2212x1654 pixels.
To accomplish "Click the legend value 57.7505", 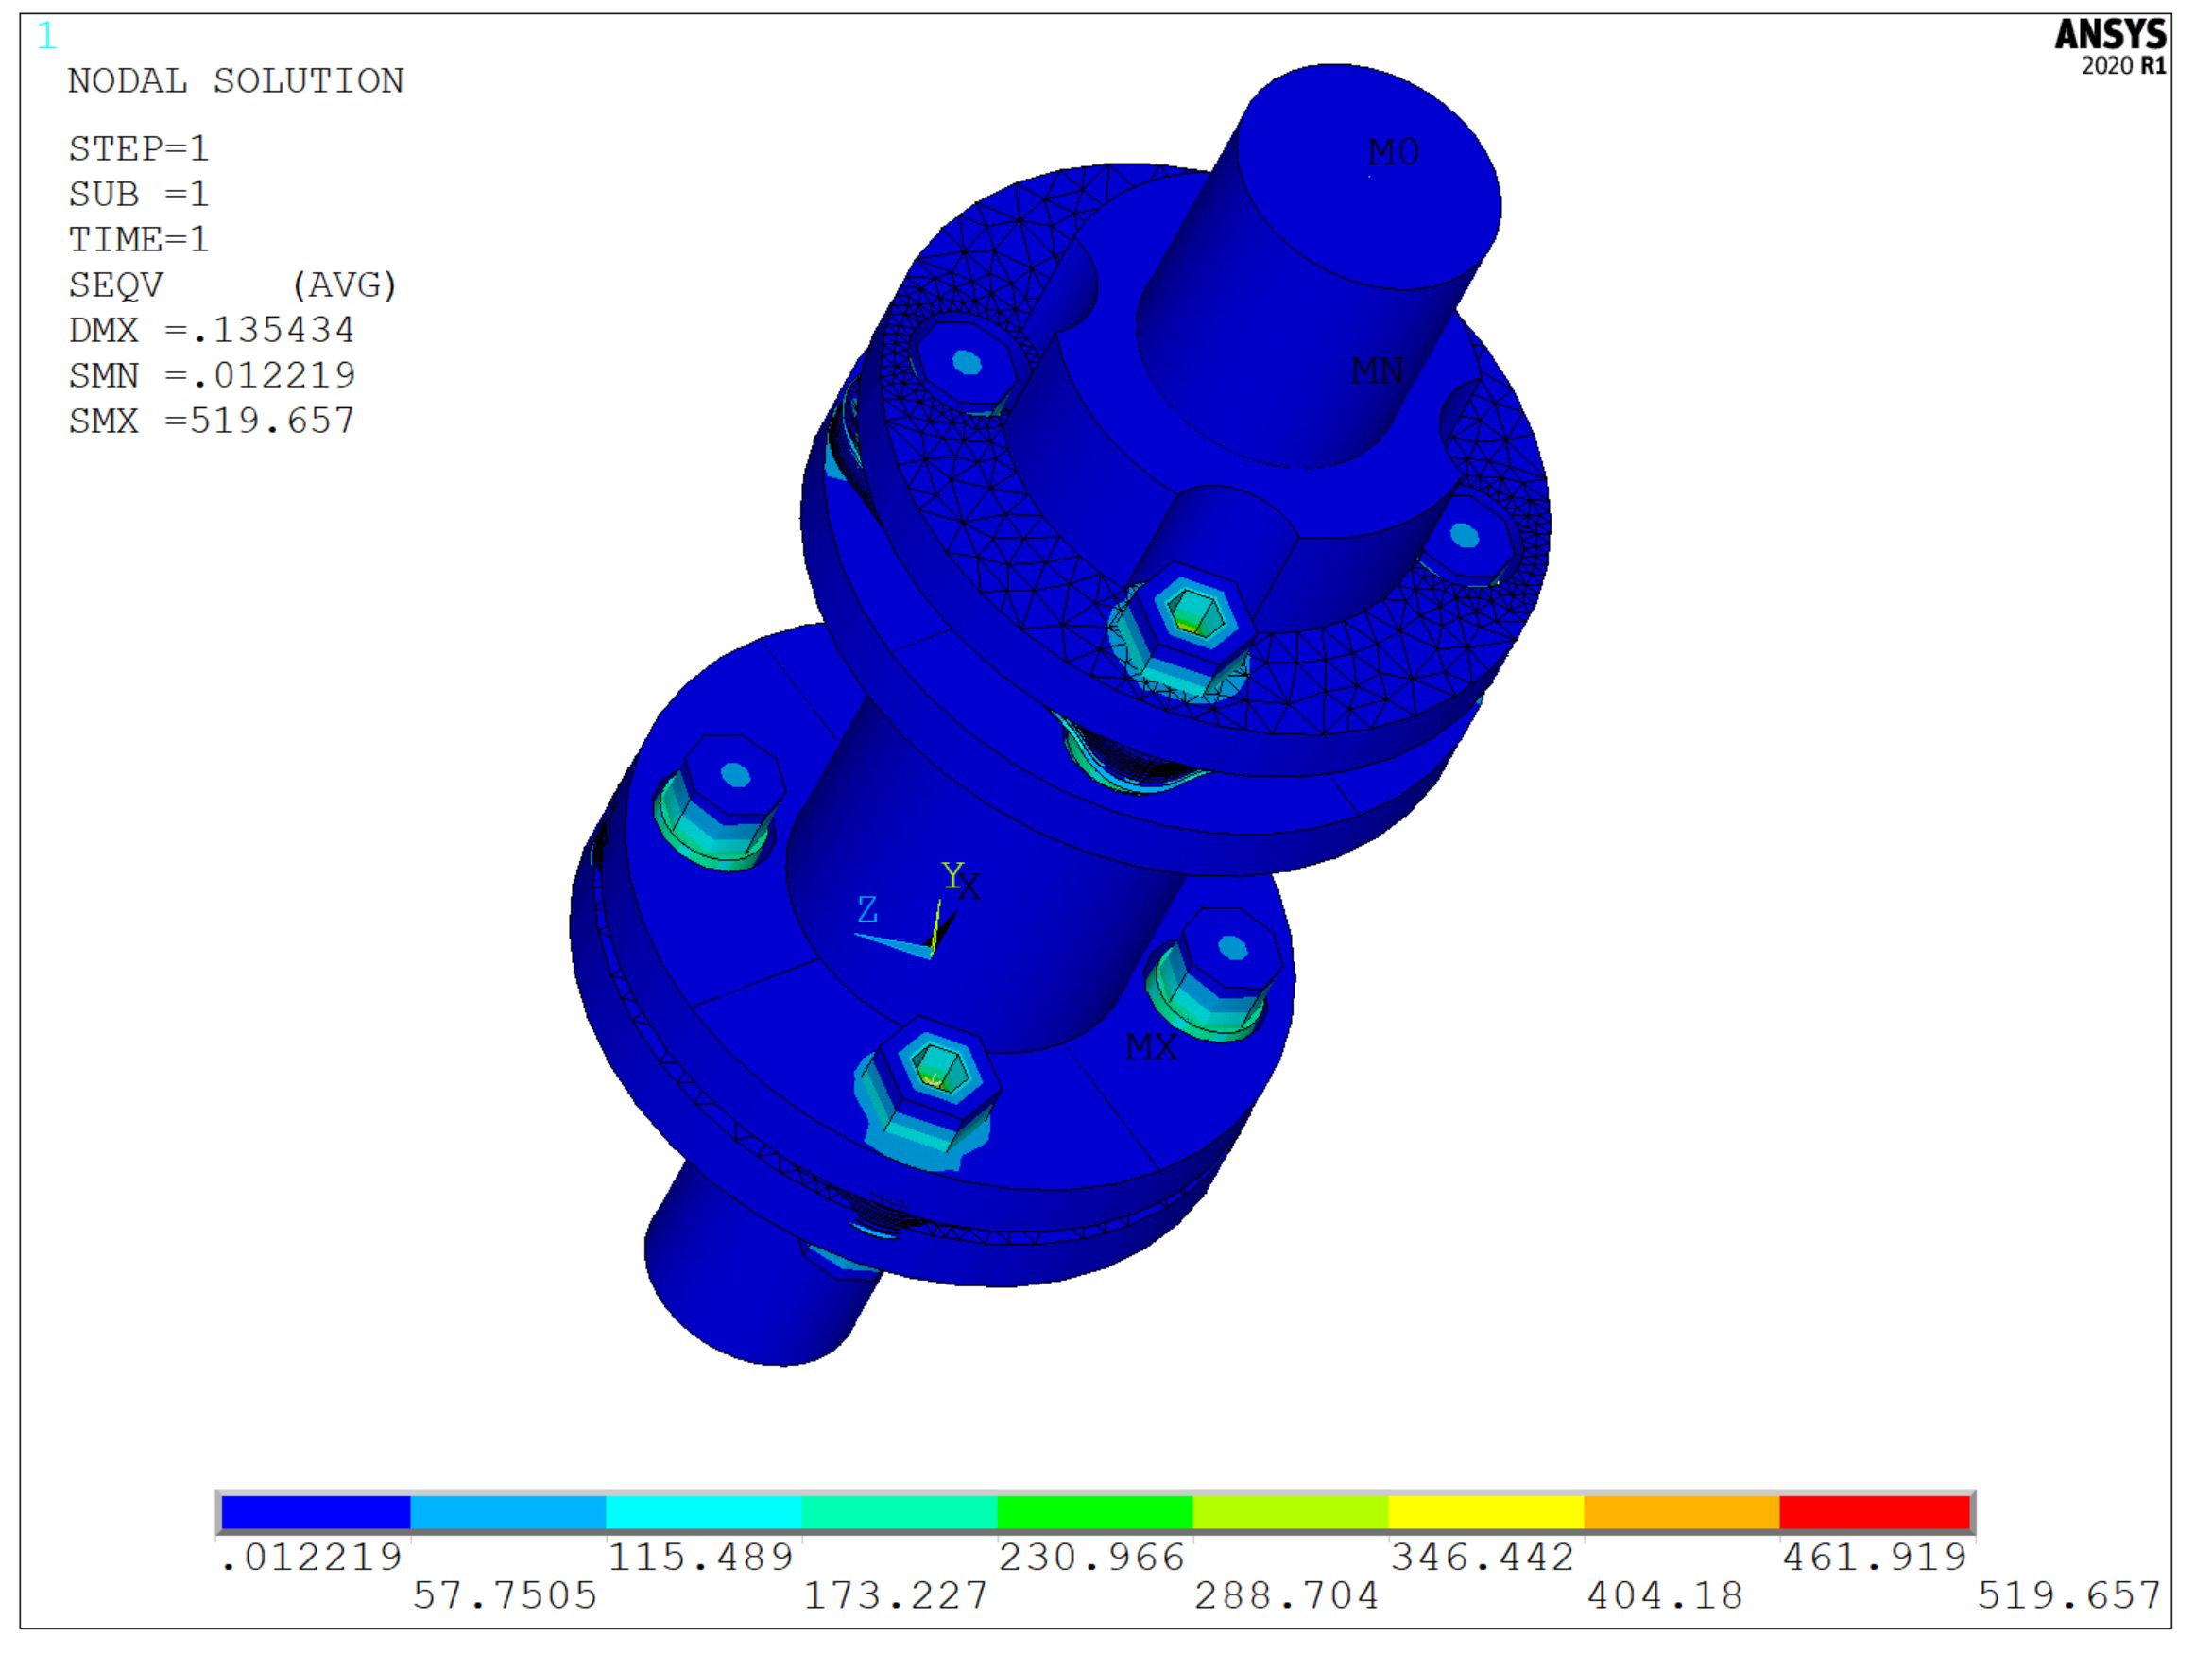I will click(x=505, y=1595).
